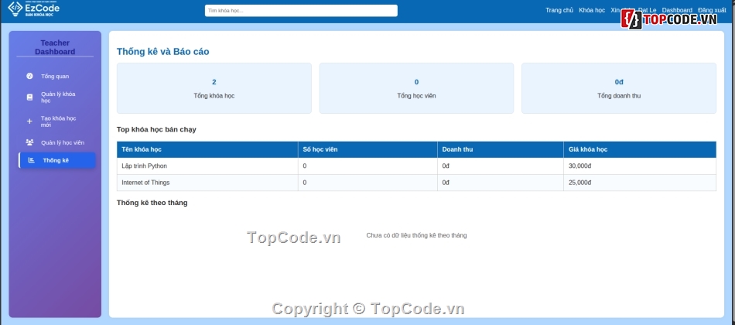
Task: Click 'Chưa có dữ liệu thống kê theo tháng' message
Action: point(416,235)
